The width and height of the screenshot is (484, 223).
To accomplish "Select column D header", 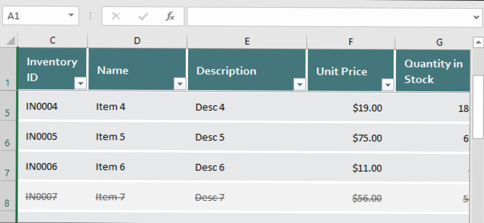I will click(x=137, y=41).
